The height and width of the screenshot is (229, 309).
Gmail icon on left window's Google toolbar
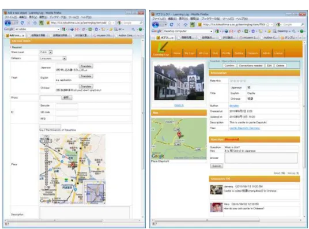click(x=77, y=29)
